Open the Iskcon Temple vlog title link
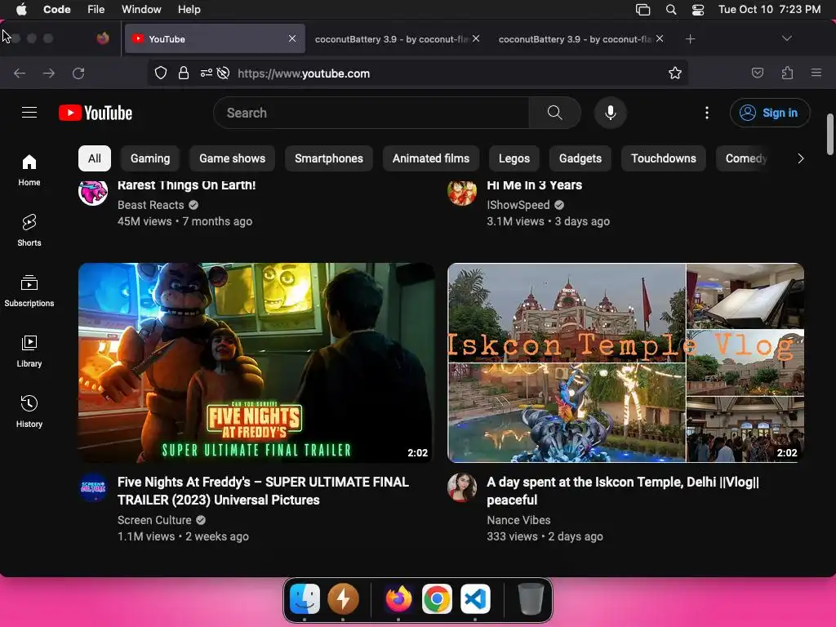The image size is (836, 627). pos(623,491)
